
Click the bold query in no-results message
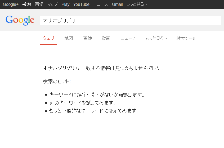click(59, 68)
